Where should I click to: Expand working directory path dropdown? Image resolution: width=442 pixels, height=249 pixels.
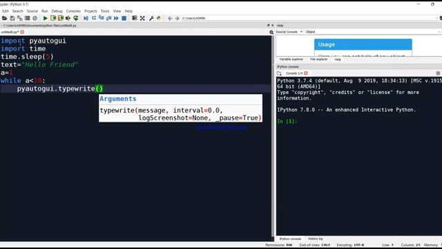[436, 18]
